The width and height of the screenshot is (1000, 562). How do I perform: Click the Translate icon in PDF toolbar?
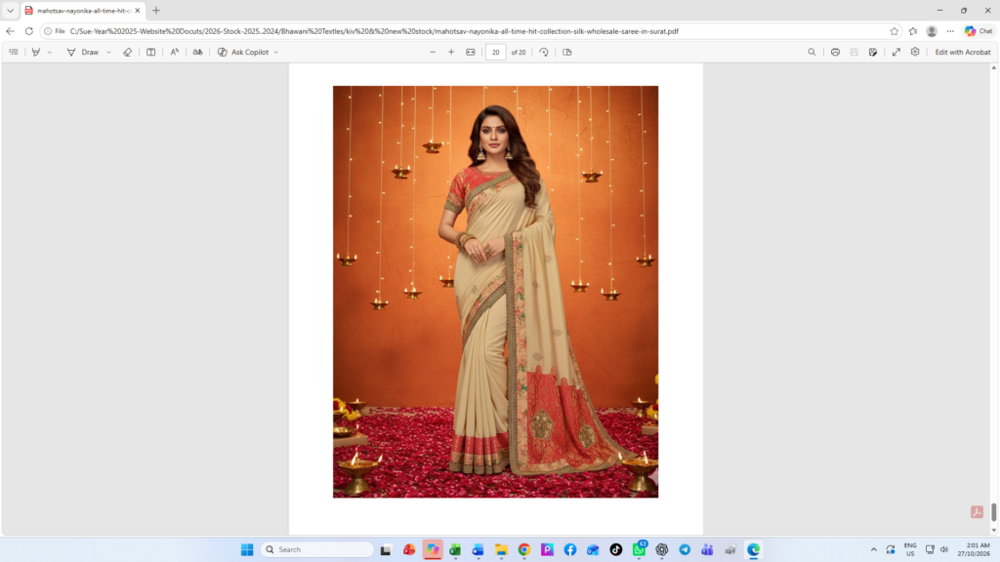tap(197, 53)
